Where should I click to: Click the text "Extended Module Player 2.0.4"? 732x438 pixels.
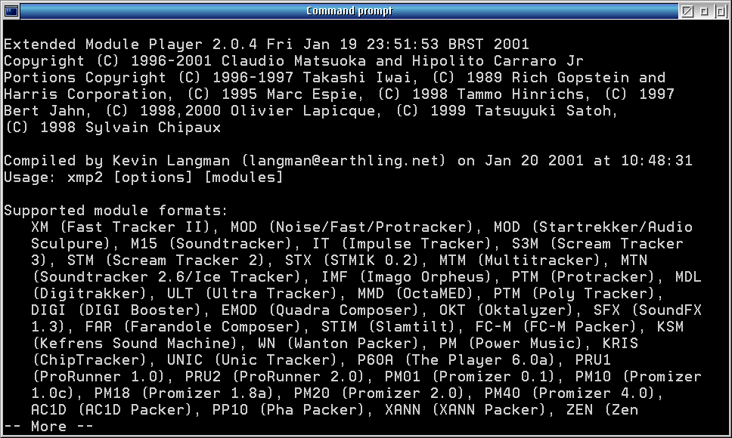[x=130, y=45]
